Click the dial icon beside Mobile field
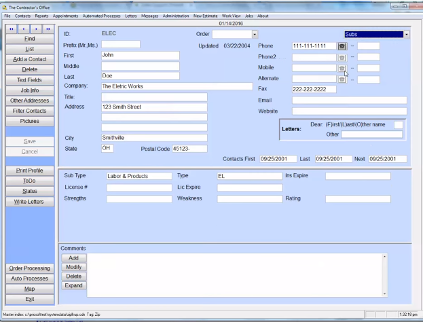Image resolution: width=423 pixels, height=322 pixels. click(x=342, y=68)
